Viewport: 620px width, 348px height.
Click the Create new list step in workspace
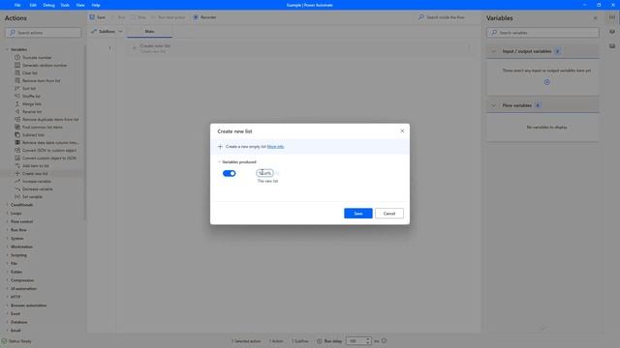[298, 48]
